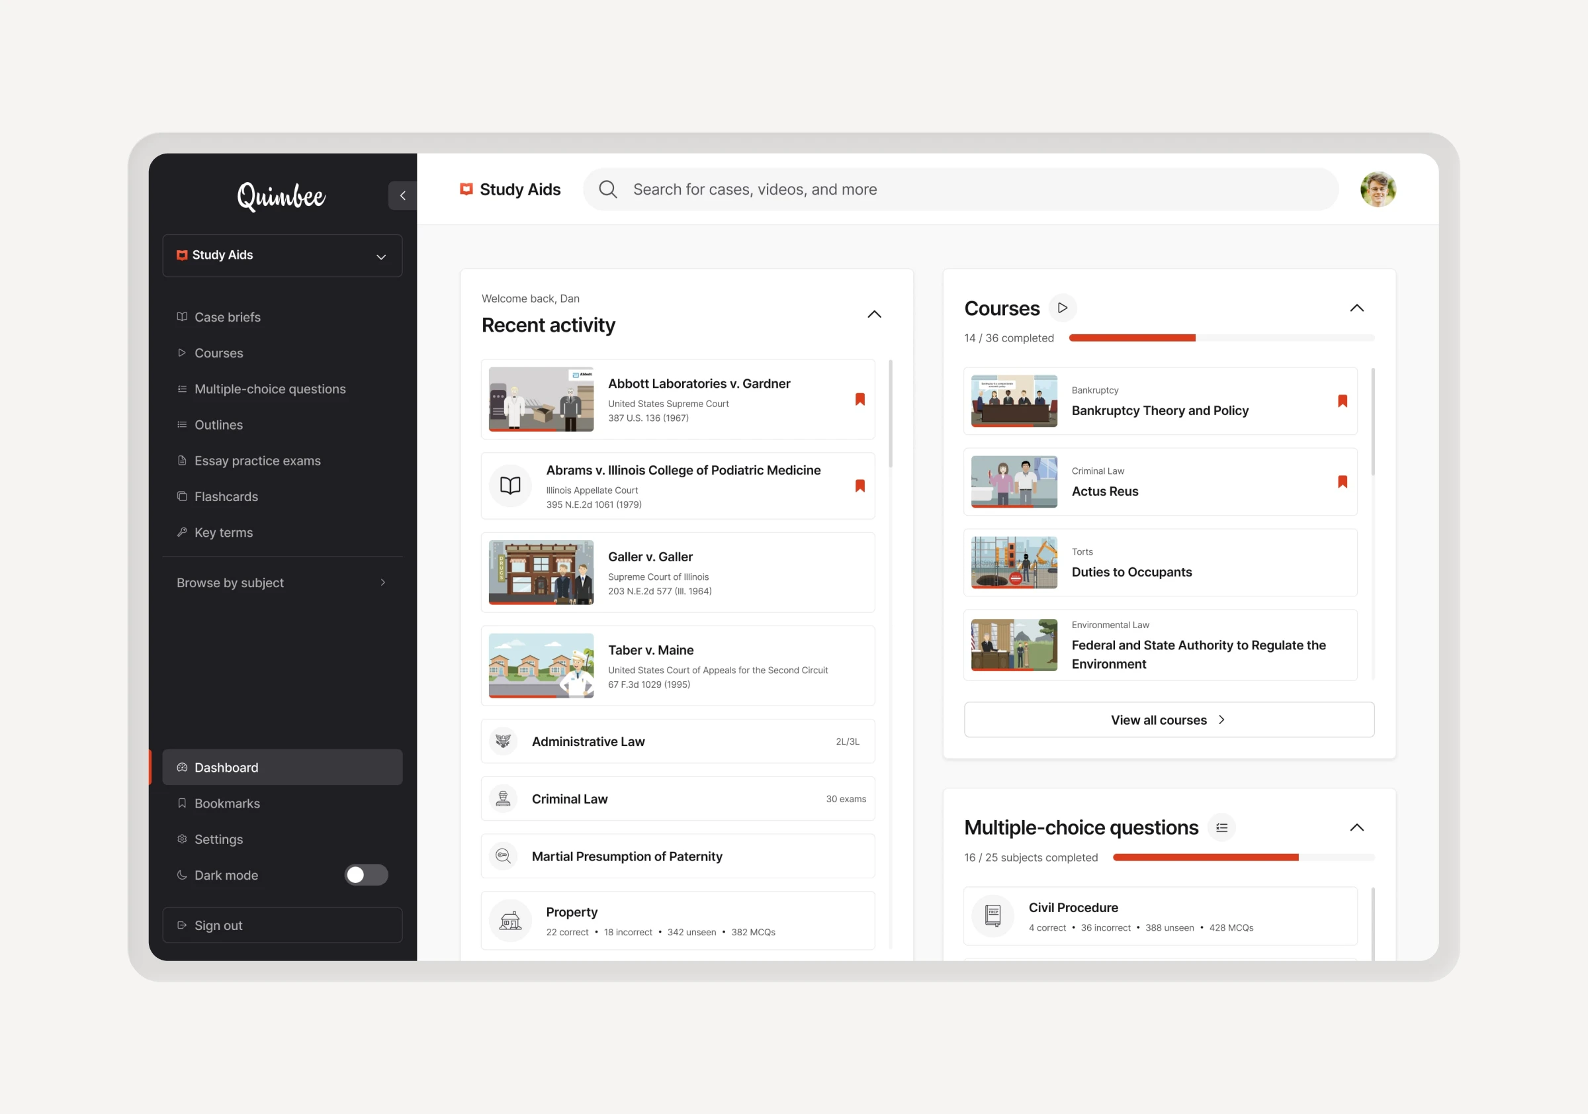Click the Sign out button

[282, 925]
